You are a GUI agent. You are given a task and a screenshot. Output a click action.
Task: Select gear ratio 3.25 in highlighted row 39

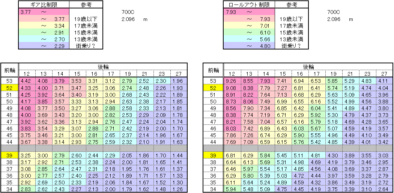click(x=27, y=156)
